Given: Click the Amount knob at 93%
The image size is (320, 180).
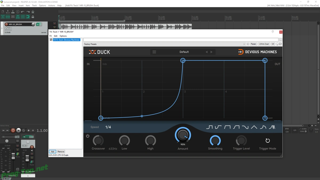Looking at the screenshot, I should (x=183, y=135).
